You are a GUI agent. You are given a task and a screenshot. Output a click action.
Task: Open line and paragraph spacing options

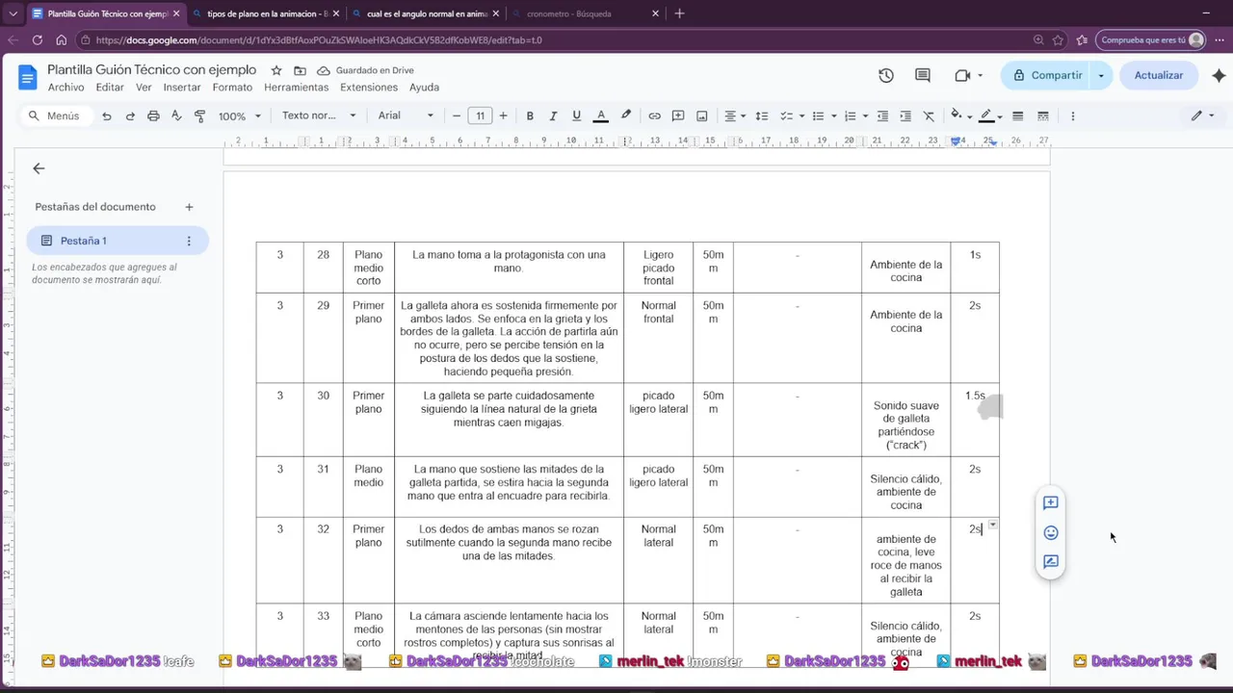pyautogui.click(x=761, y=115)
